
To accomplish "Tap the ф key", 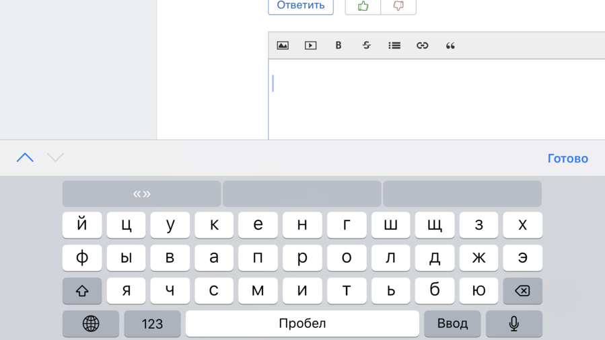I will pos(82,257).
